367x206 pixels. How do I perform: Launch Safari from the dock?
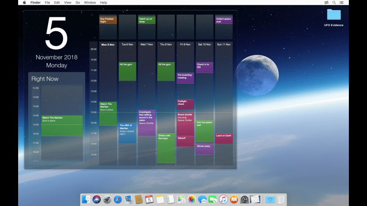point(118,200)
